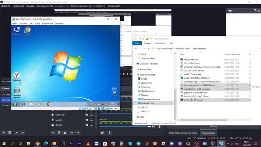The height and width of the screenshot is (147, 261).
Task: Add a new scene in OBS Scenes panel
Action: (x=4, y=133)
